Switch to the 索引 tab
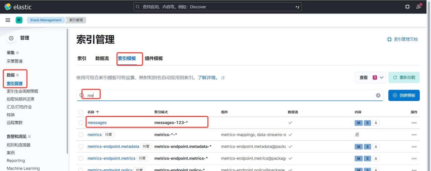431x171 pixels. pyautogui.click(x=82, y=58)
